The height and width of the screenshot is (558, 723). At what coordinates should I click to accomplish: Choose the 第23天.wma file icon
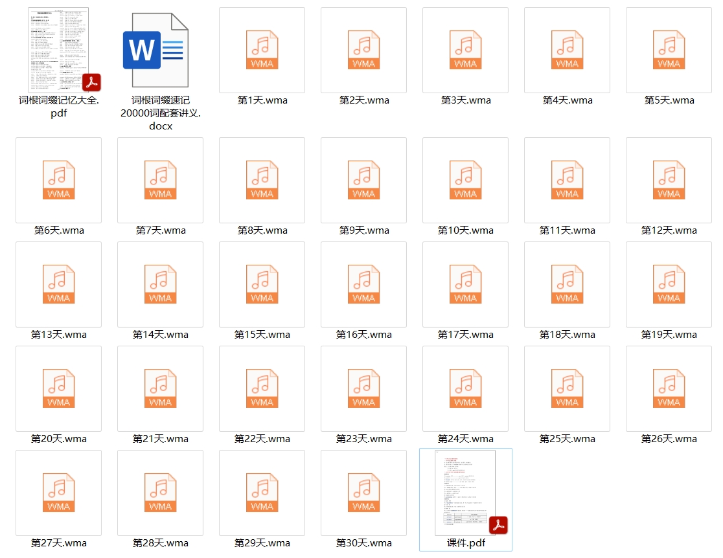pyautogui.click(x=363, y=388)
